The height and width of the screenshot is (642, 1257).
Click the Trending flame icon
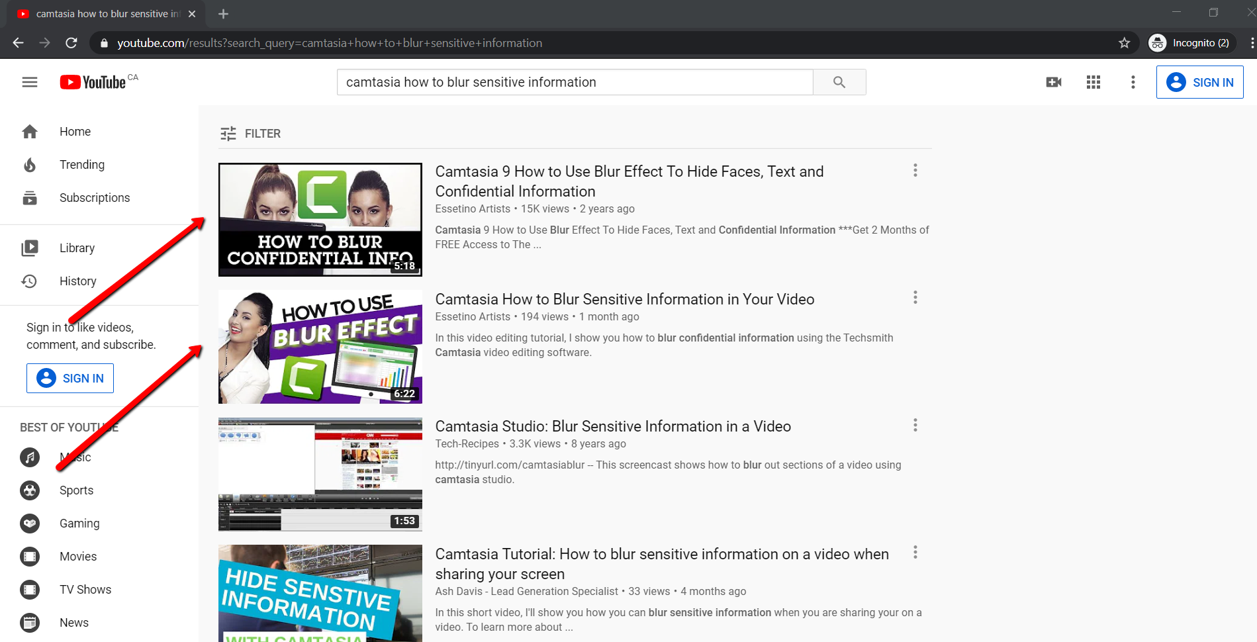30,165
